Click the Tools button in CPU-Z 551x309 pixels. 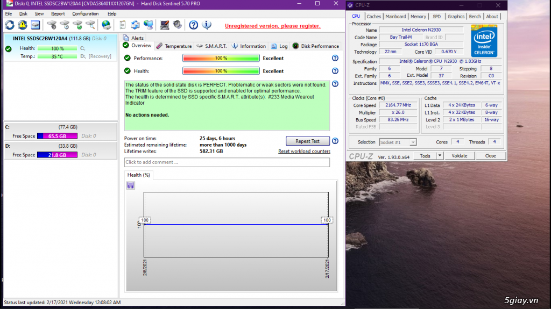tap(425, 155)
